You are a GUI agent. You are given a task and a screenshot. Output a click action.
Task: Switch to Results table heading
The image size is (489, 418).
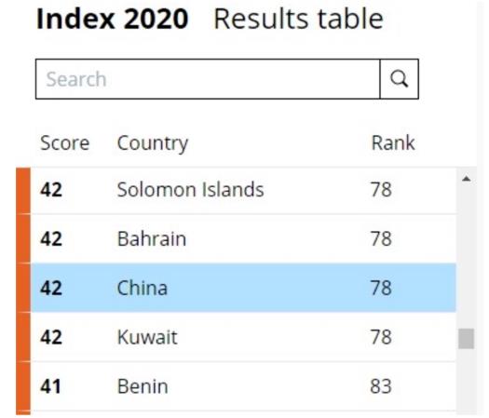pyautogui.click(x=298, y=20)
